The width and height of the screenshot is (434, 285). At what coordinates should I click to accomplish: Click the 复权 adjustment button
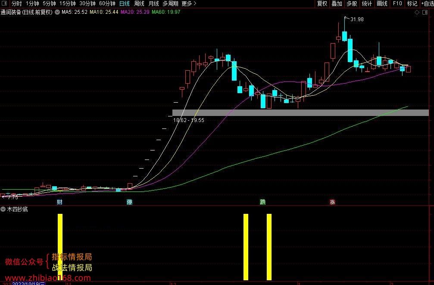coord(322,3)
